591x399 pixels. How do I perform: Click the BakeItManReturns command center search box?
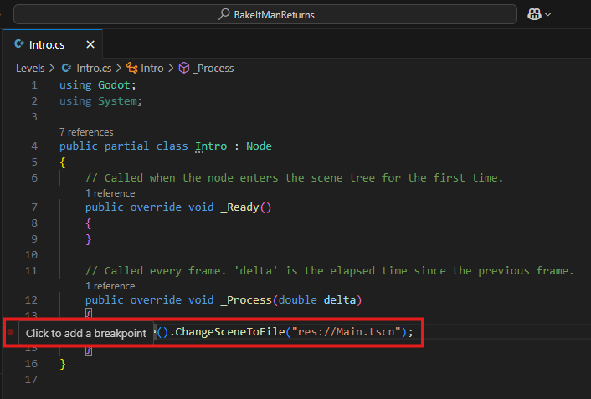click(265, 15)
